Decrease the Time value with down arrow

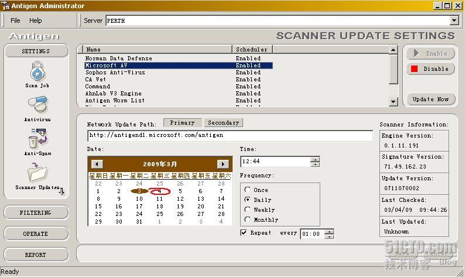click(315, 164)
